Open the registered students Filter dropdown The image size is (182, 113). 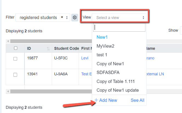[43, 17]
